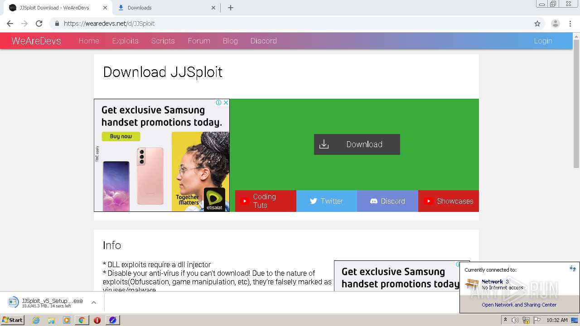
Task: Click the browser forward arrow
Action: pyautogui.click(x=24, y=24)
